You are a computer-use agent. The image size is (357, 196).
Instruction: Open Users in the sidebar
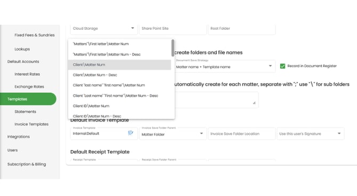tap(12, 150)
